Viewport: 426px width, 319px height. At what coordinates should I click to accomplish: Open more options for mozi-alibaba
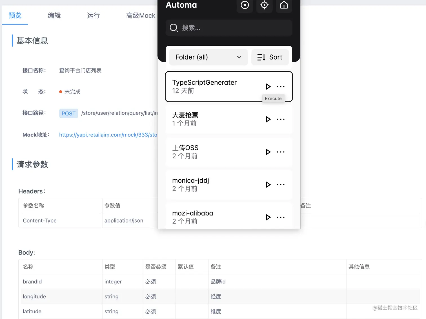[281, 217]
